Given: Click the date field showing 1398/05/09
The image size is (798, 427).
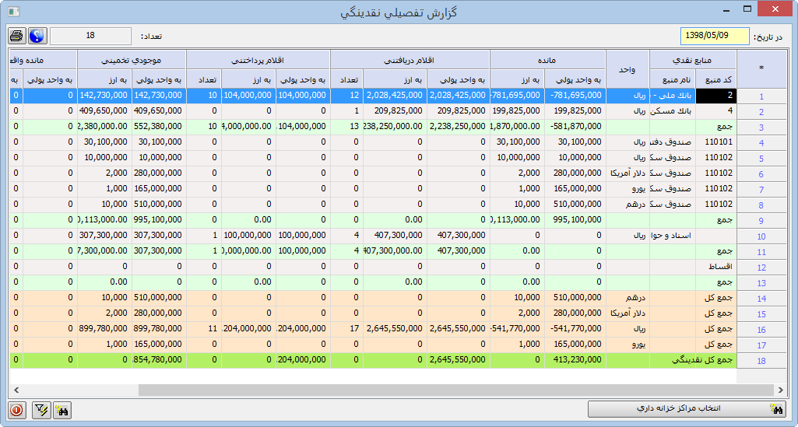Looking at the screenshot, I should (x=714, y=37).
